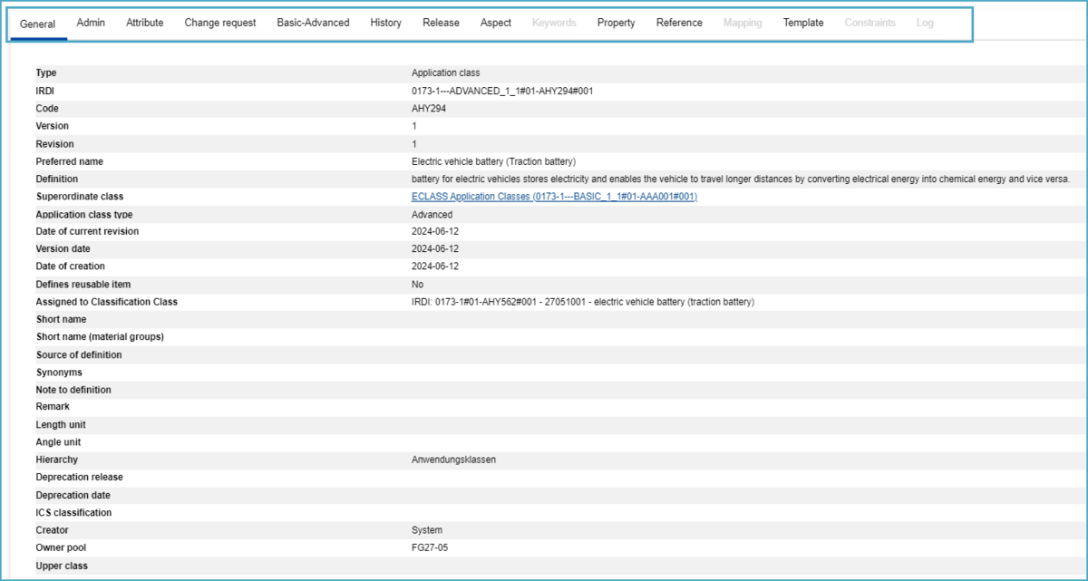Click the greyed-out Mapping tab

pos(743,23)
